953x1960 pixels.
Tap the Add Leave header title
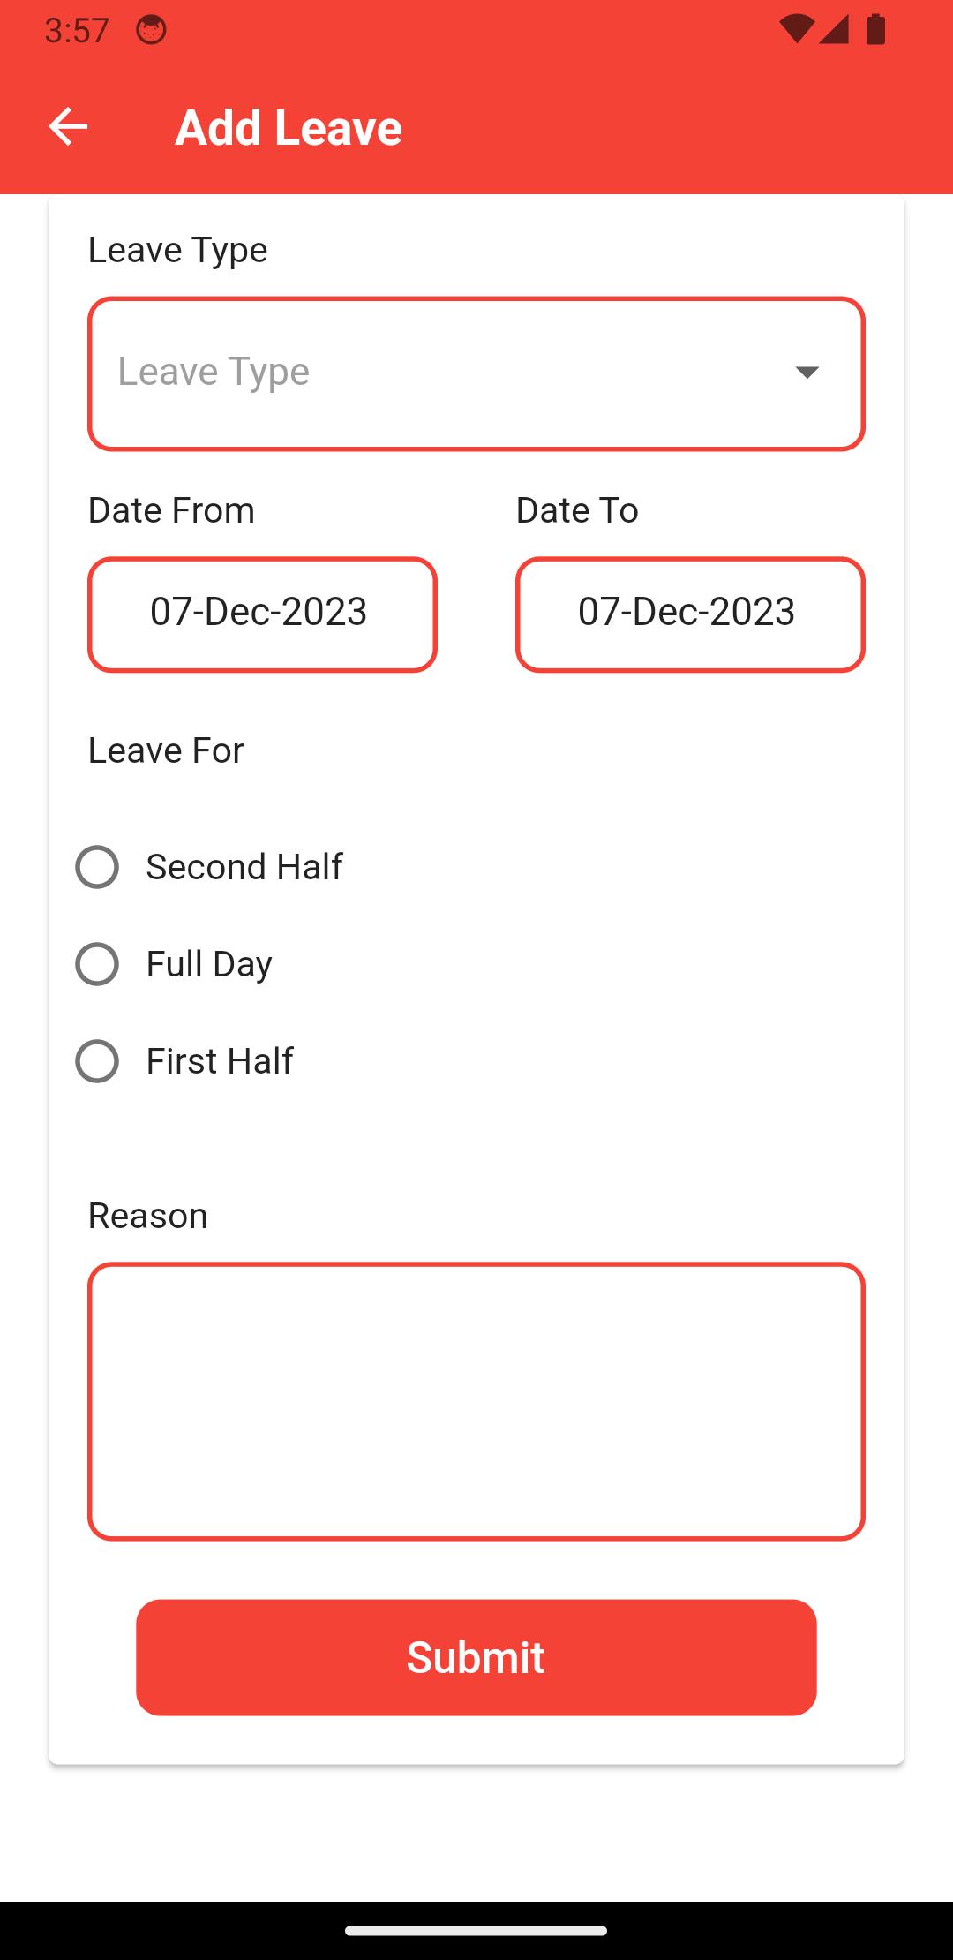[x=289, y=127]
